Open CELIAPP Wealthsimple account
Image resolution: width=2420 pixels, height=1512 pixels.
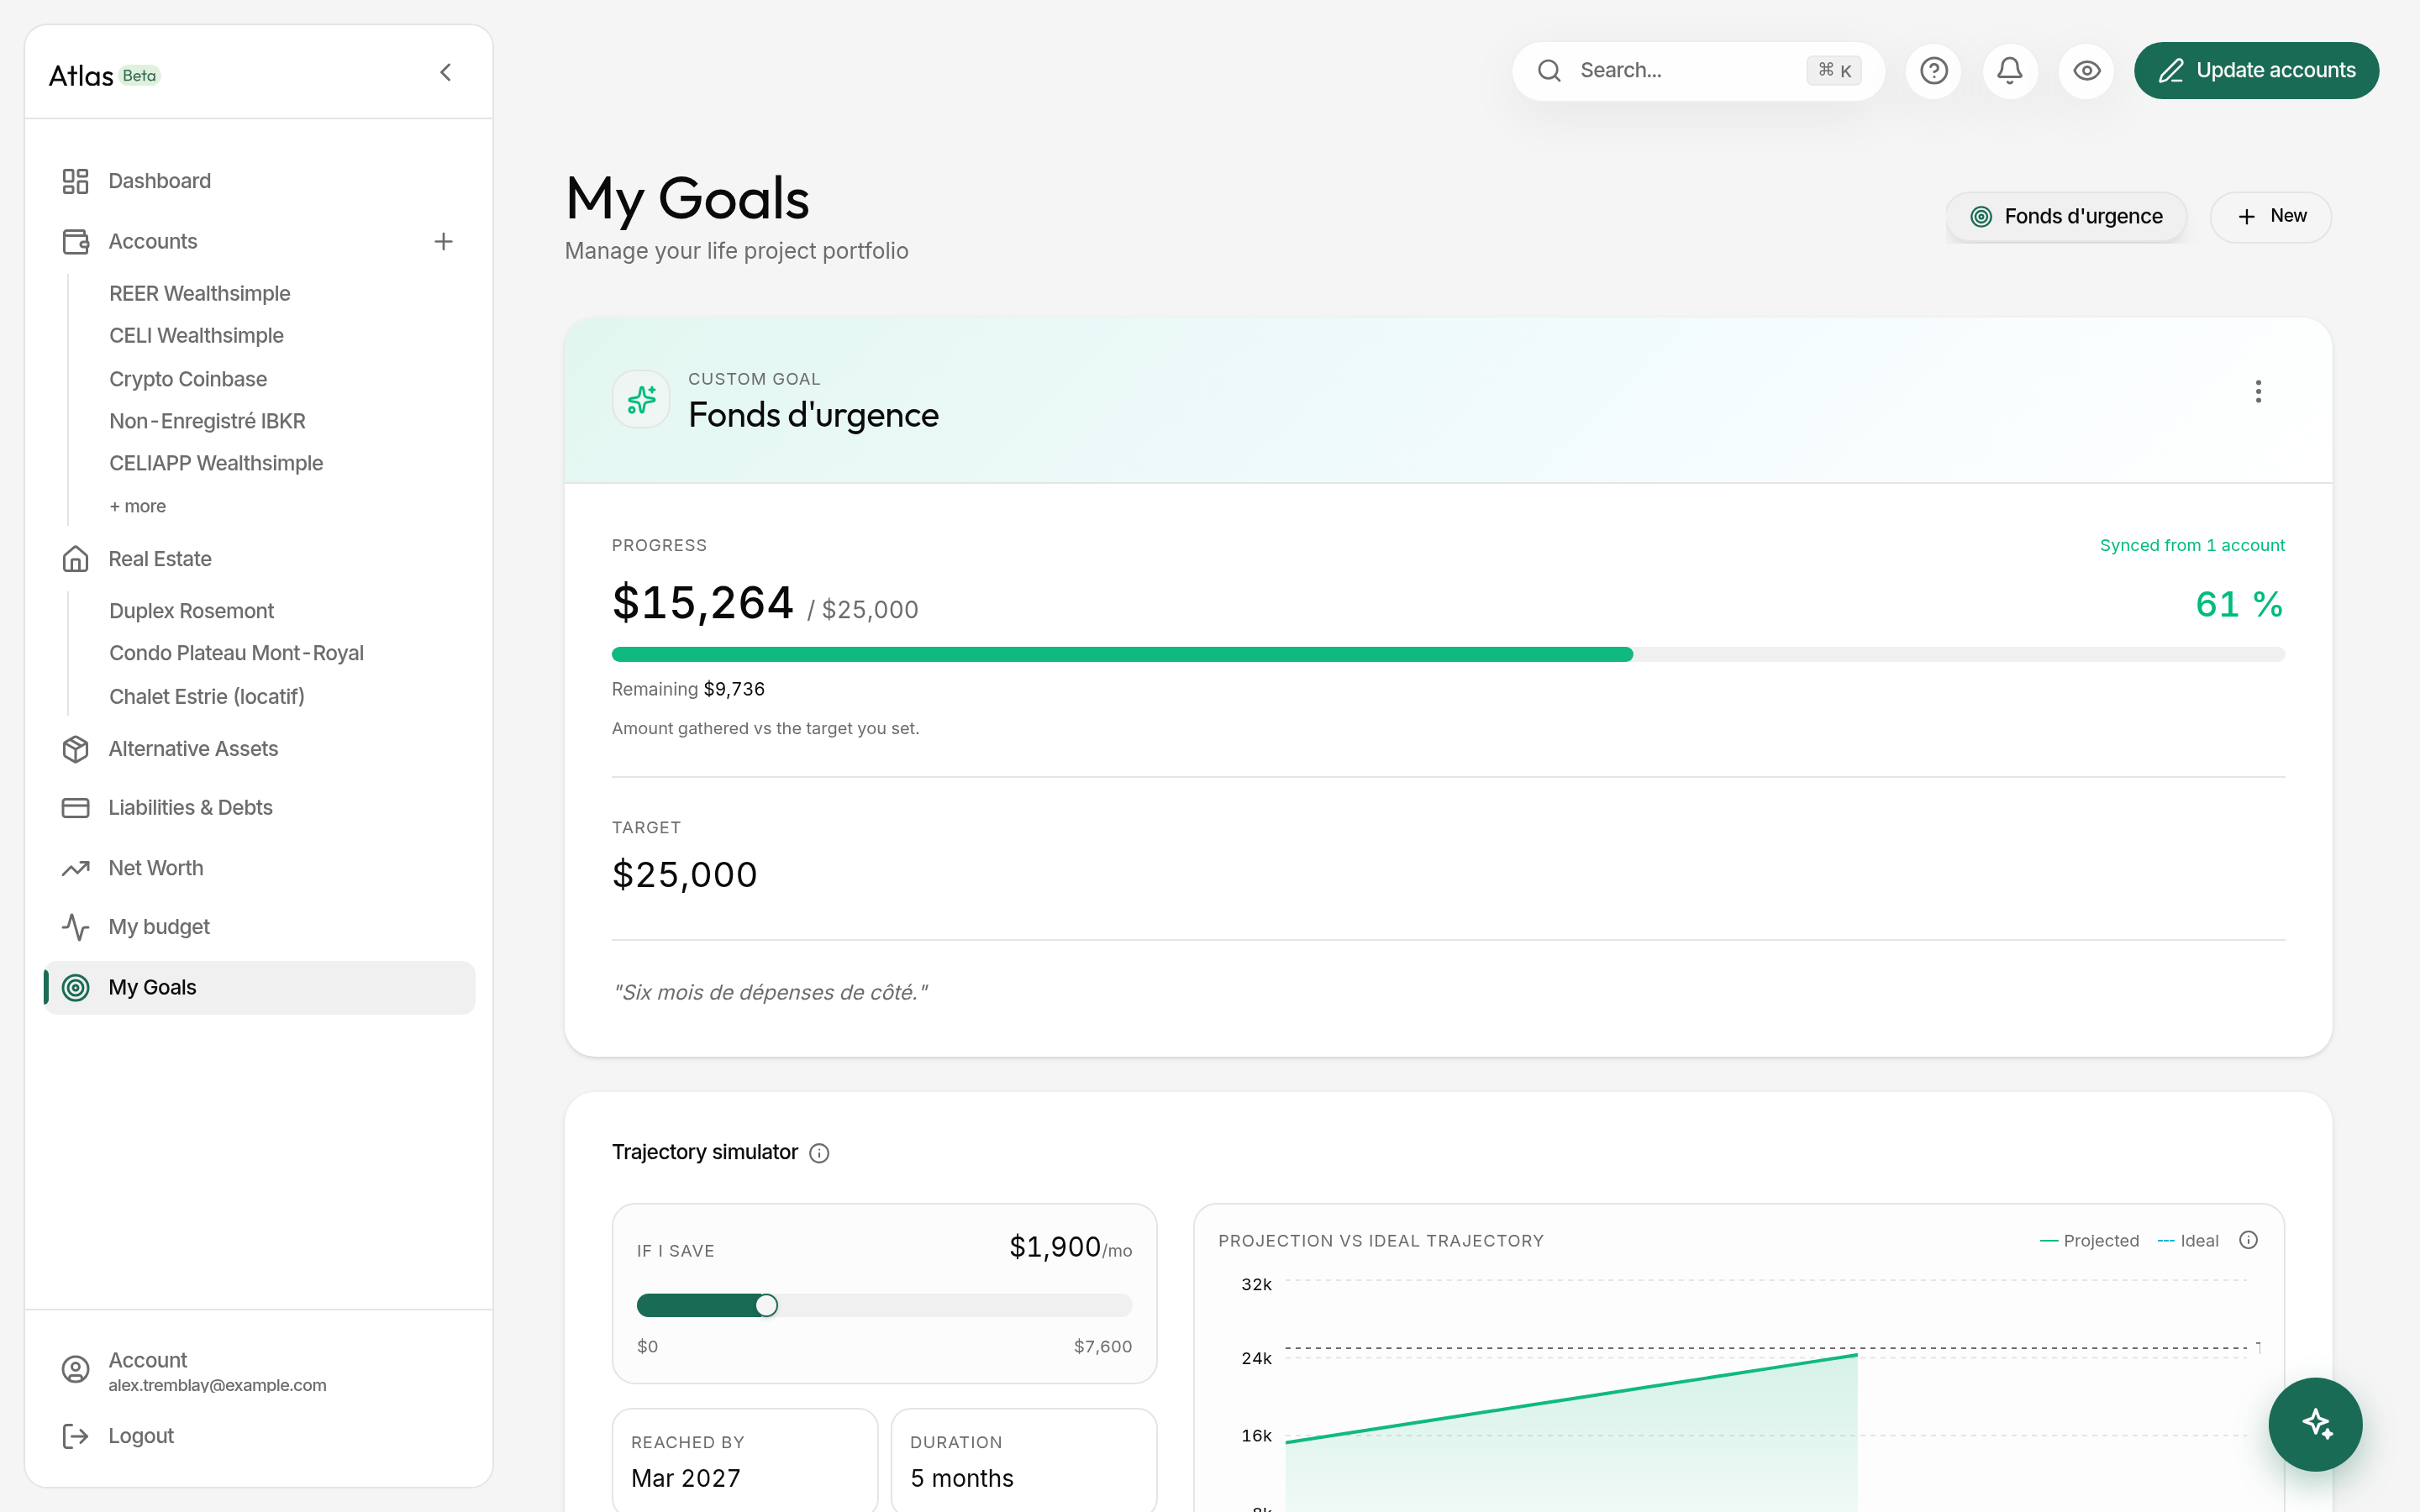[216, 463]
